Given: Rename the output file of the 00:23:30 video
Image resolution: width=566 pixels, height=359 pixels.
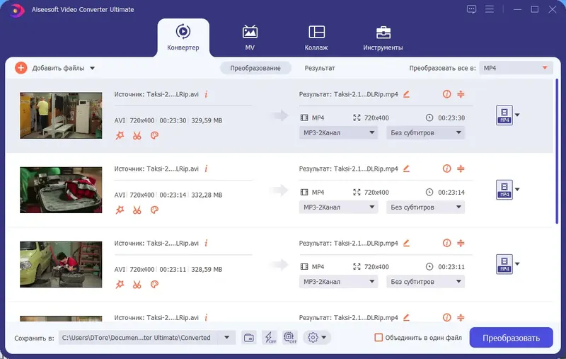Looking at the screenshot, I should (406, 94).
